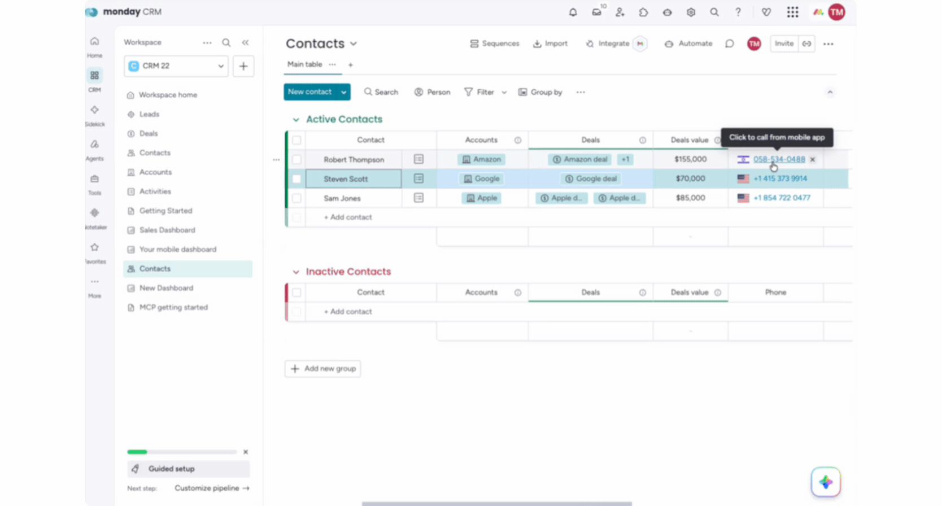
Task: Call Steven Scott's number +1 415 373 9914
Action: click(780, 178)
